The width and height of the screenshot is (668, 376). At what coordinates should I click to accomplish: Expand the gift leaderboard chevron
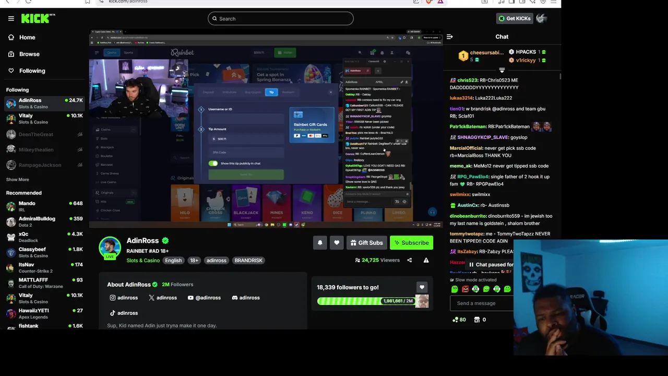[502, 70]
